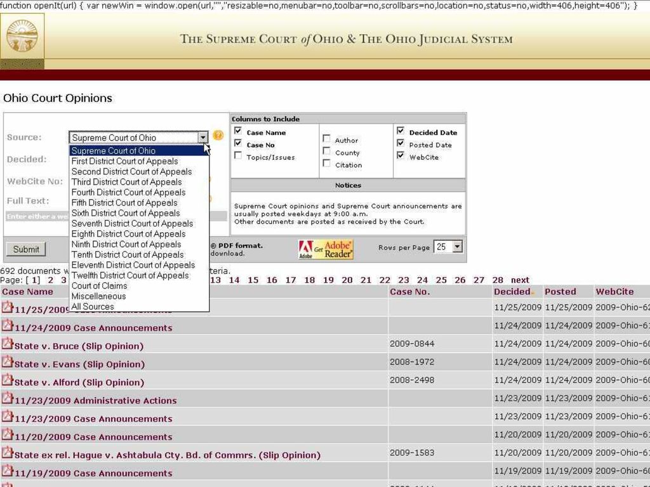Screen dimensions: 650x487
Task: Sort by Decided column header
Action: 512,292
